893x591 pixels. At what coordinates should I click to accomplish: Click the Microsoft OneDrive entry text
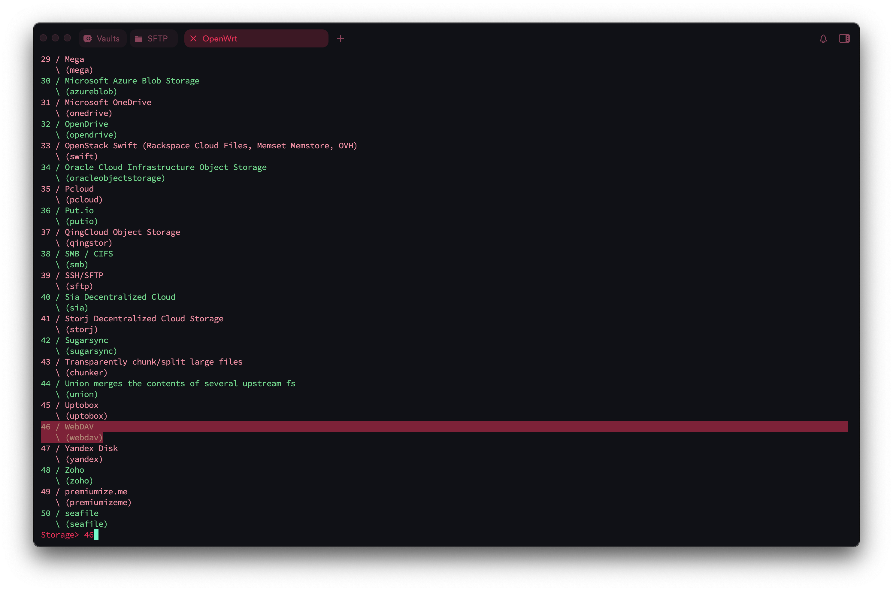click(108, 102)
